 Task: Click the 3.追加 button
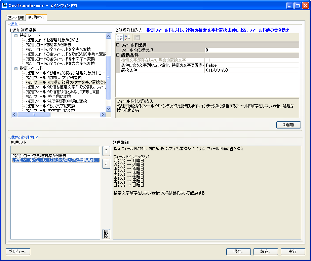click(288, 125)
